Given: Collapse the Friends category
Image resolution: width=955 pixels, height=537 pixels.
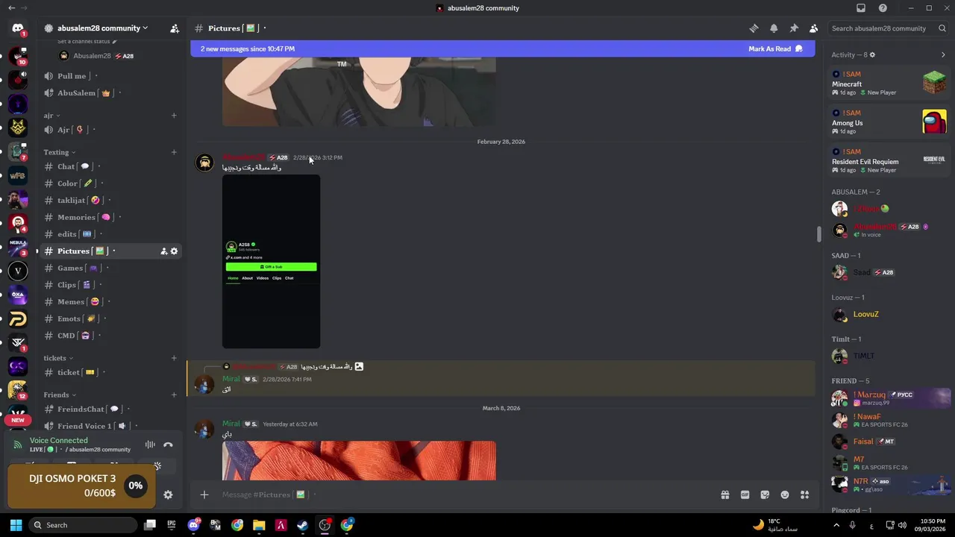Looking at the screenshot, I should tap(60, 395).
